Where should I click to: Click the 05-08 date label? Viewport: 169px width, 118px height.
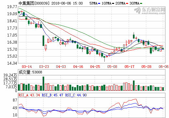point(112,67)
